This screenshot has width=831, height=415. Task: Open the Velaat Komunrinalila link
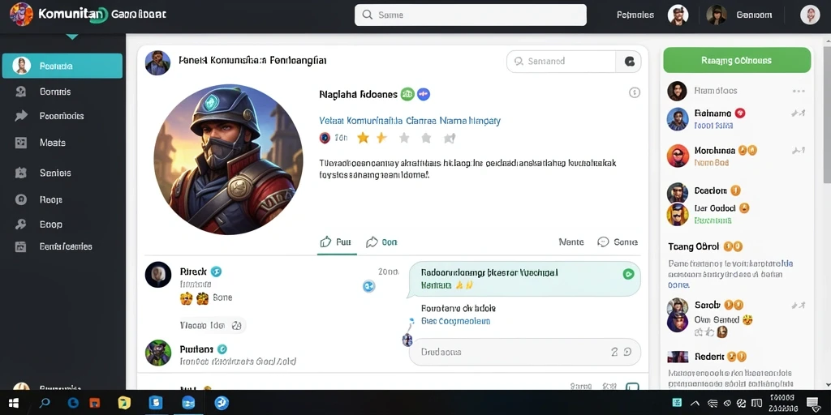[410, 121]
